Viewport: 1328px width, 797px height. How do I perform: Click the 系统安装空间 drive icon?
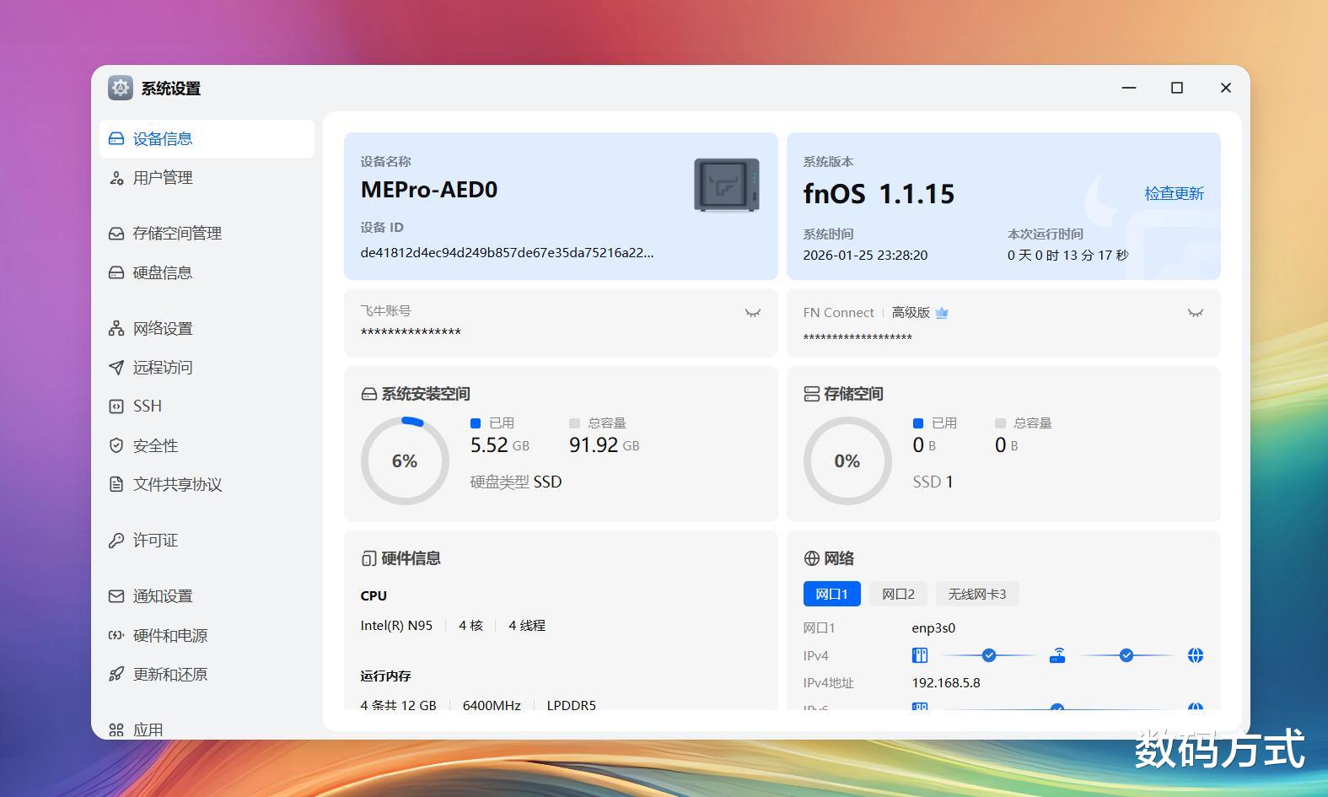[368, 394]
